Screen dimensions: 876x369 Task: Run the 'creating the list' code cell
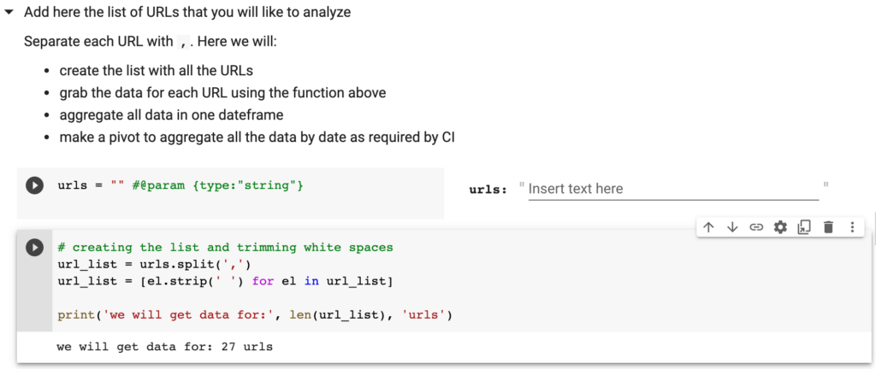click(x=34, y=247)
